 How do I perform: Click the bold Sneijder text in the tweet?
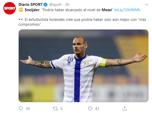[x=32, y=10]
